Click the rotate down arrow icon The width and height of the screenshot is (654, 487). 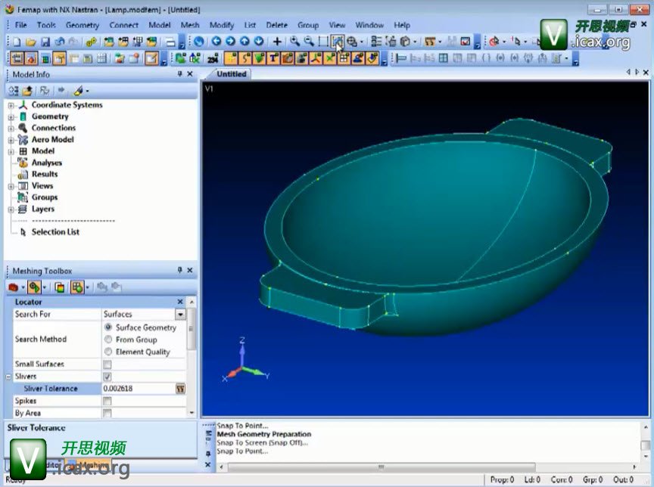[259, 42]
